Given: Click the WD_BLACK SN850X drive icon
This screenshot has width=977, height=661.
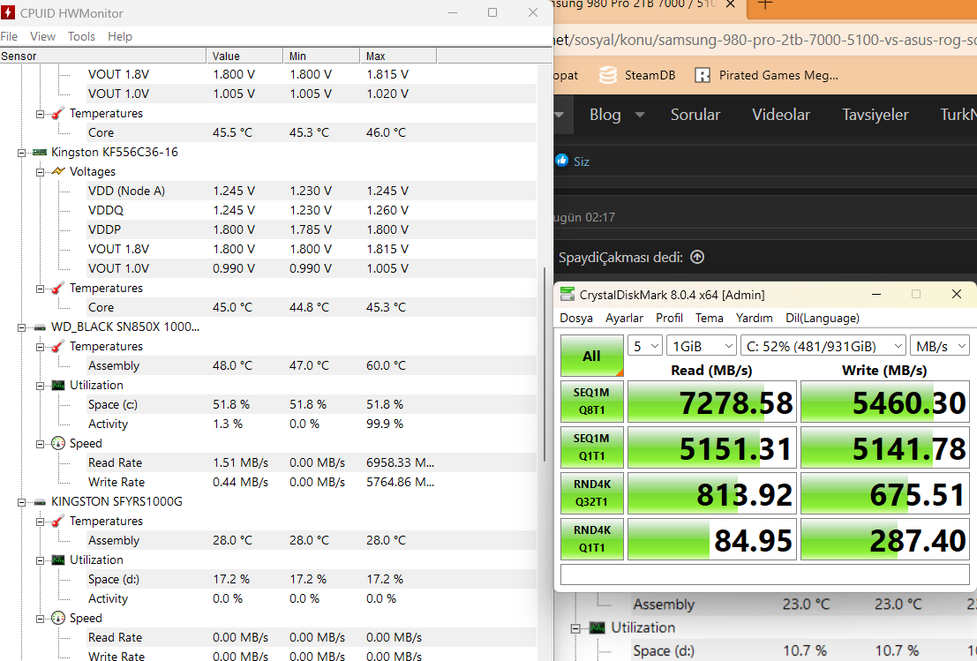Looking at the screenshot, I should [40, 327].
